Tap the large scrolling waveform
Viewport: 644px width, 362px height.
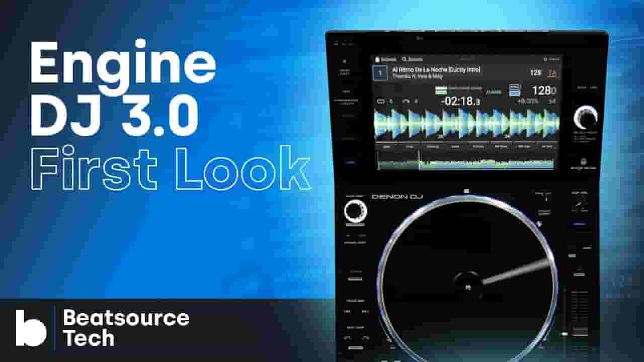coord(467,123)
